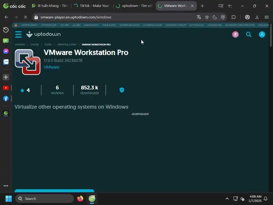Go to Utilities breadcrumb
Viewport: 273px width, 205px height.
coord(34,45)
